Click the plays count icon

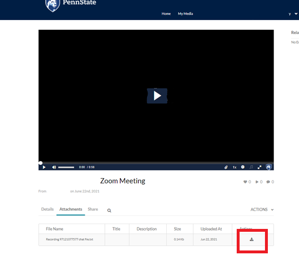257,182
